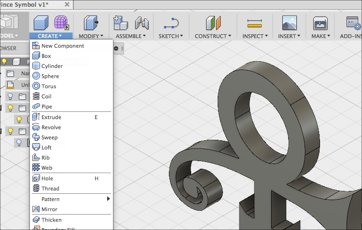Screen dimensions: 362x230
Task: Toggle the bottom-most lightbulb in browser tree
Action: pyautogui.click(x=19, y=143)
